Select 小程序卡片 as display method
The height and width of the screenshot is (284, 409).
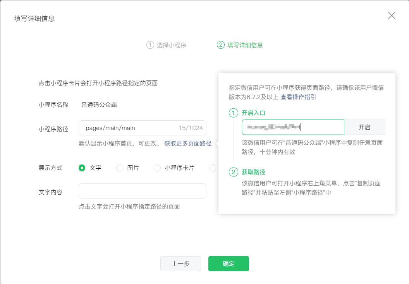[x=157, y=168]
